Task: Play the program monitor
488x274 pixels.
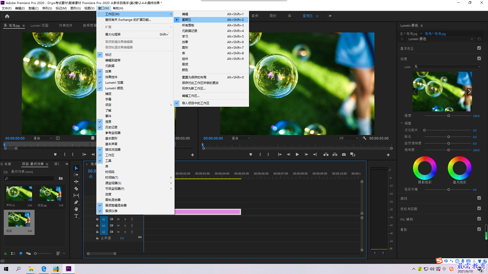Action: [297, 155]
